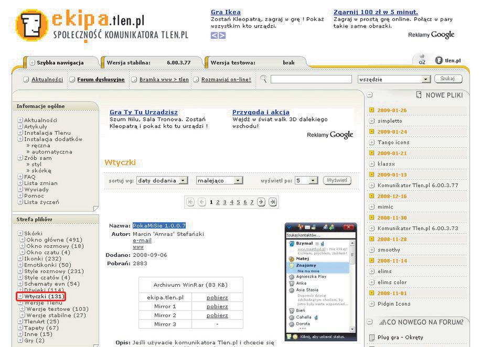Click the calendar icon beside 2009-01-26

pos(372,110)
